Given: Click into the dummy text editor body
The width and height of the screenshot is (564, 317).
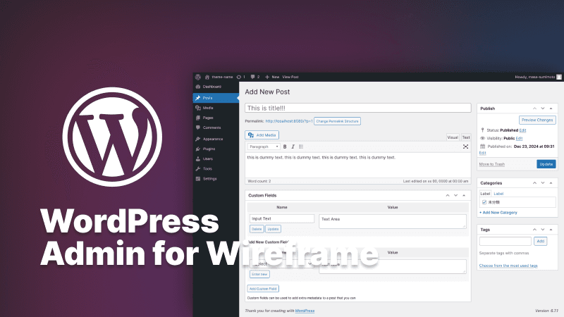Looking at the screenshot, I should click(358, 165).
